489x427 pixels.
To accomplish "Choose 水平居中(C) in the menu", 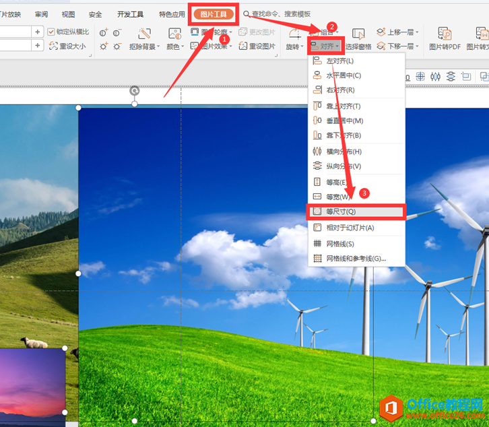I will pos(344,75).
